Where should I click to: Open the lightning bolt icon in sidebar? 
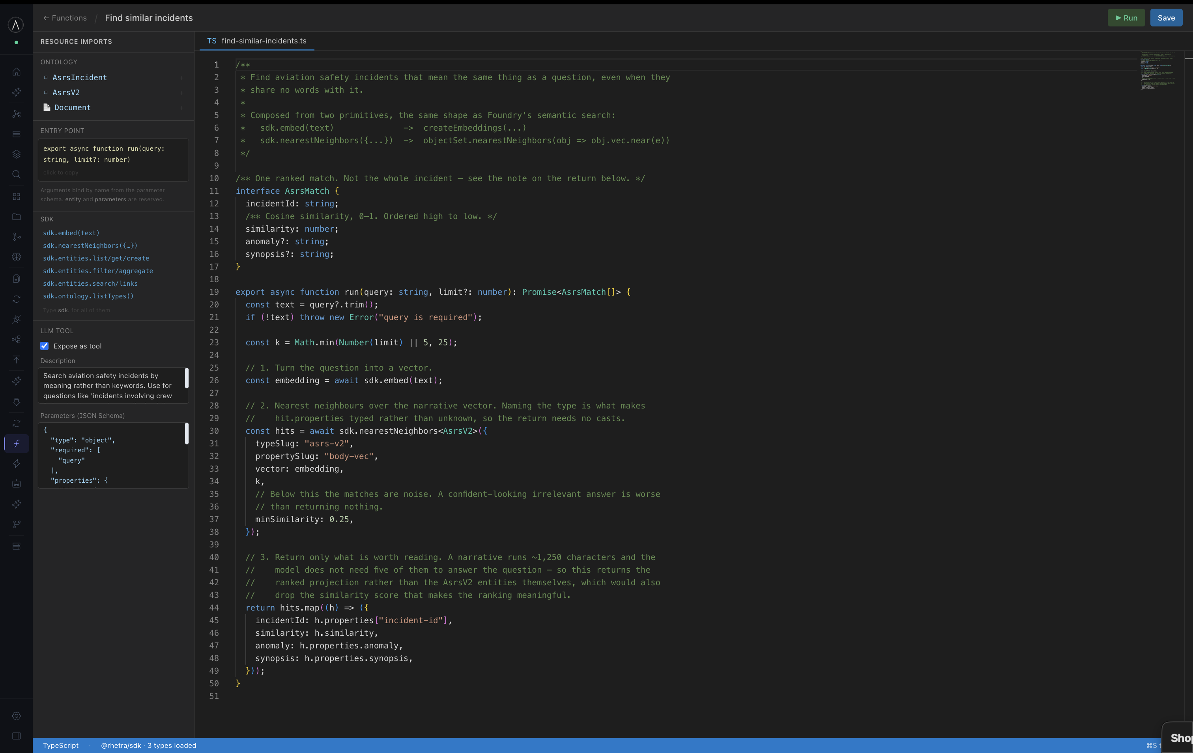[16, 463]
